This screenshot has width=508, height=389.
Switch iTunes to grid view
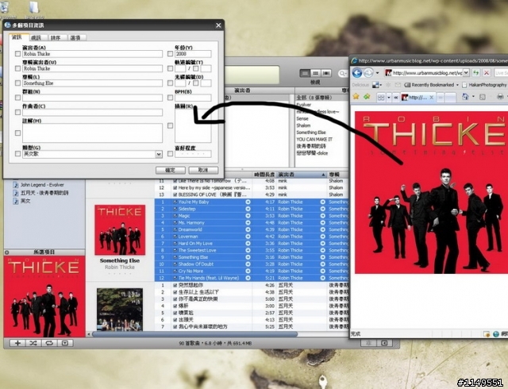(316, 73)
